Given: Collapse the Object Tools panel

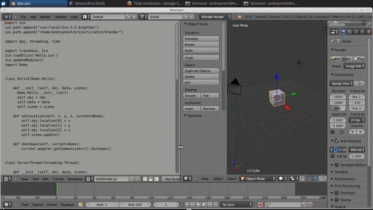Looking at the screenshot, I should pos(185,24).
